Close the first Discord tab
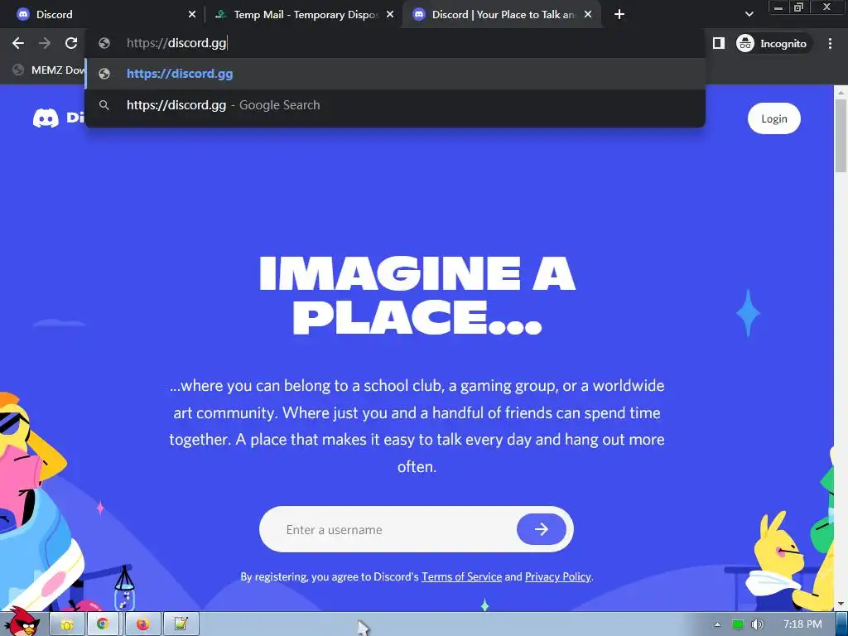Screen dimensions: 848x636 [192, 15]
